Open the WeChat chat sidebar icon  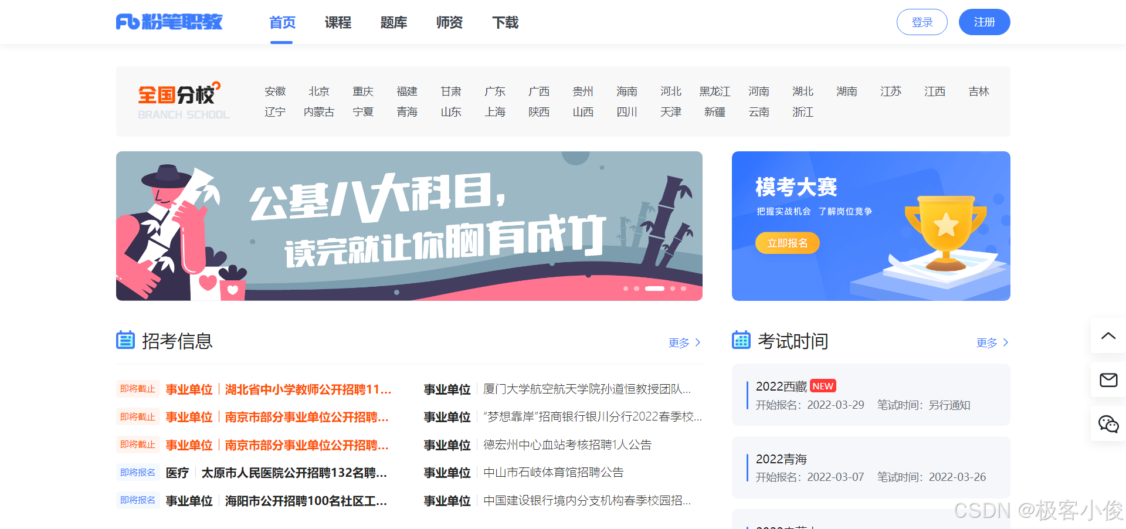(1108, 423)
